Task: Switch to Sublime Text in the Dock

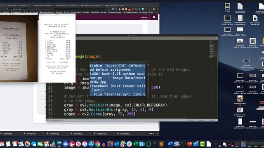Action: point(161,144)
